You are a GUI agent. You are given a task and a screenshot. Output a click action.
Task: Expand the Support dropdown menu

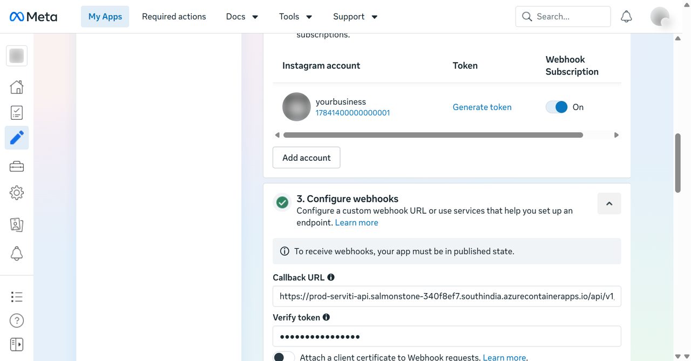click(355, 17)
